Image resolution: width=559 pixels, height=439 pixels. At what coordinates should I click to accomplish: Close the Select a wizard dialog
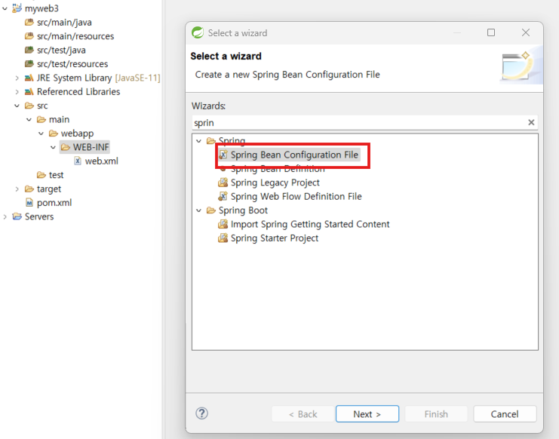[526, 32]
